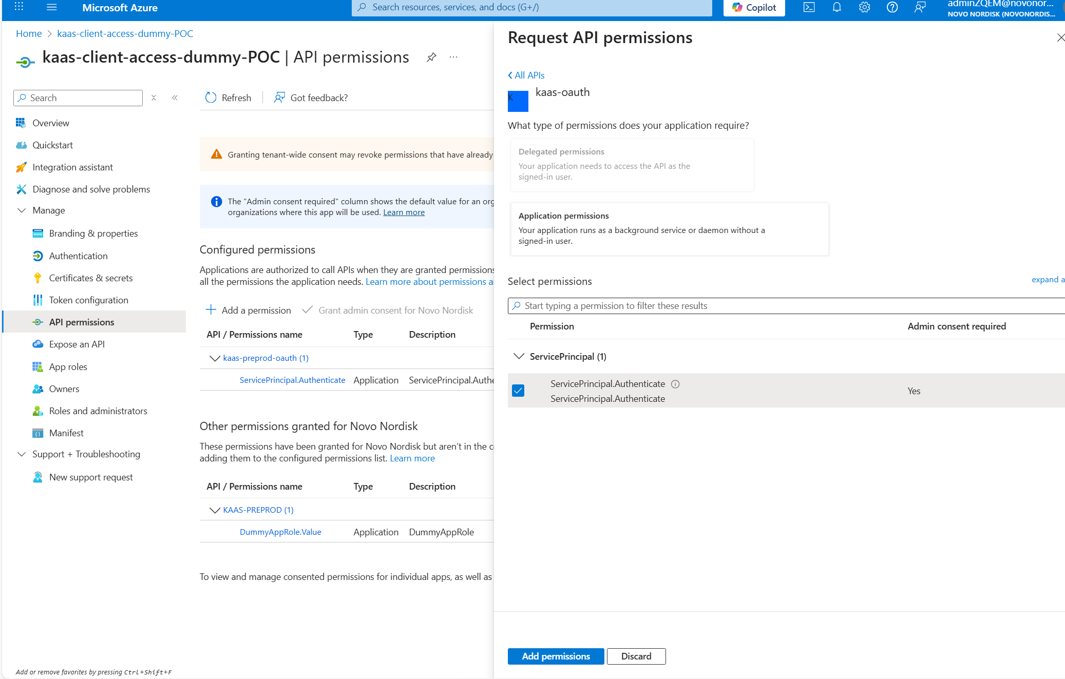The image size is (1065, 679).
Task: Open the feedback icon in the top bar
Action: click(920, 7)
